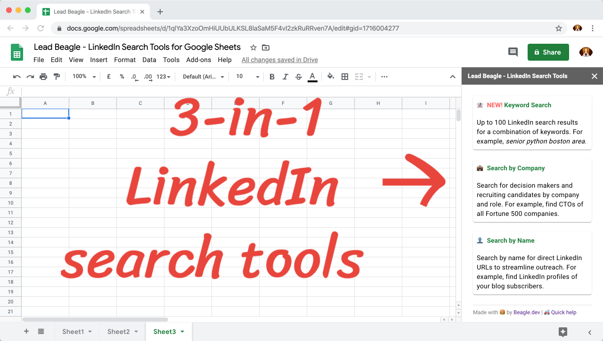Toggle bold formatting
The image size is (603, 341).
[272, 77]
